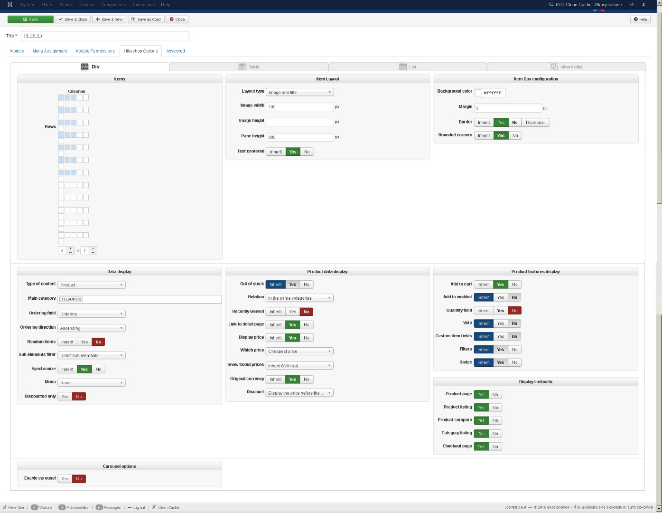Image resolution: width=662 pixels, height=513 pixels.
Task: Set Add to wishlist to No
Action: [x=514, y=297]
